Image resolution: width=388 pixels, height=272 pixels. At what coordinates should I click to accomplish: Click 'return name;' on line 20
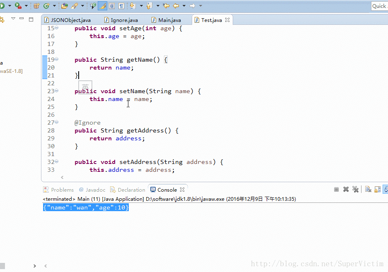(111, 67)
